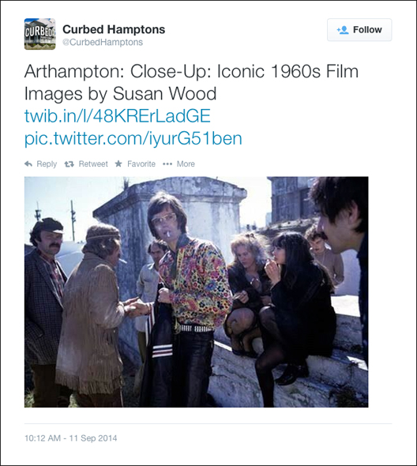Choose the Retweet text label
This screenshot has height=466, width=417.
point(93,163)
